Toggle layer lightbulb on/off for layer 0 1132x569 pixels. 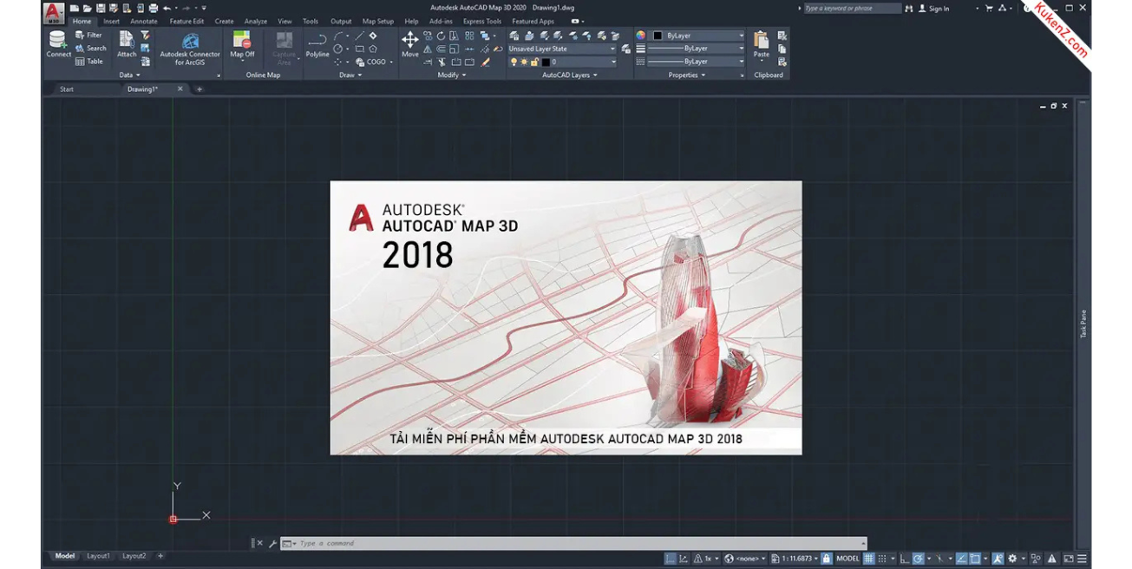(514, 62)
